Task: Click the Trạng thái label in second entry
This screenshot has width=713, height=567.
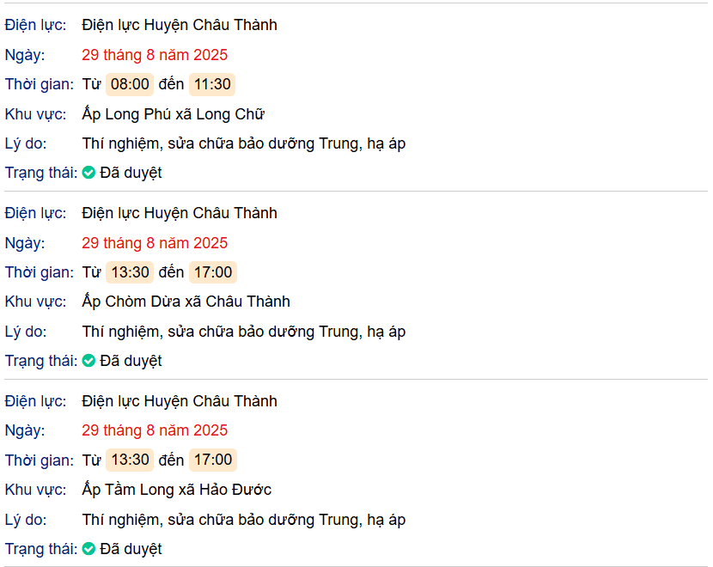Action: click(x=41, y=361)
